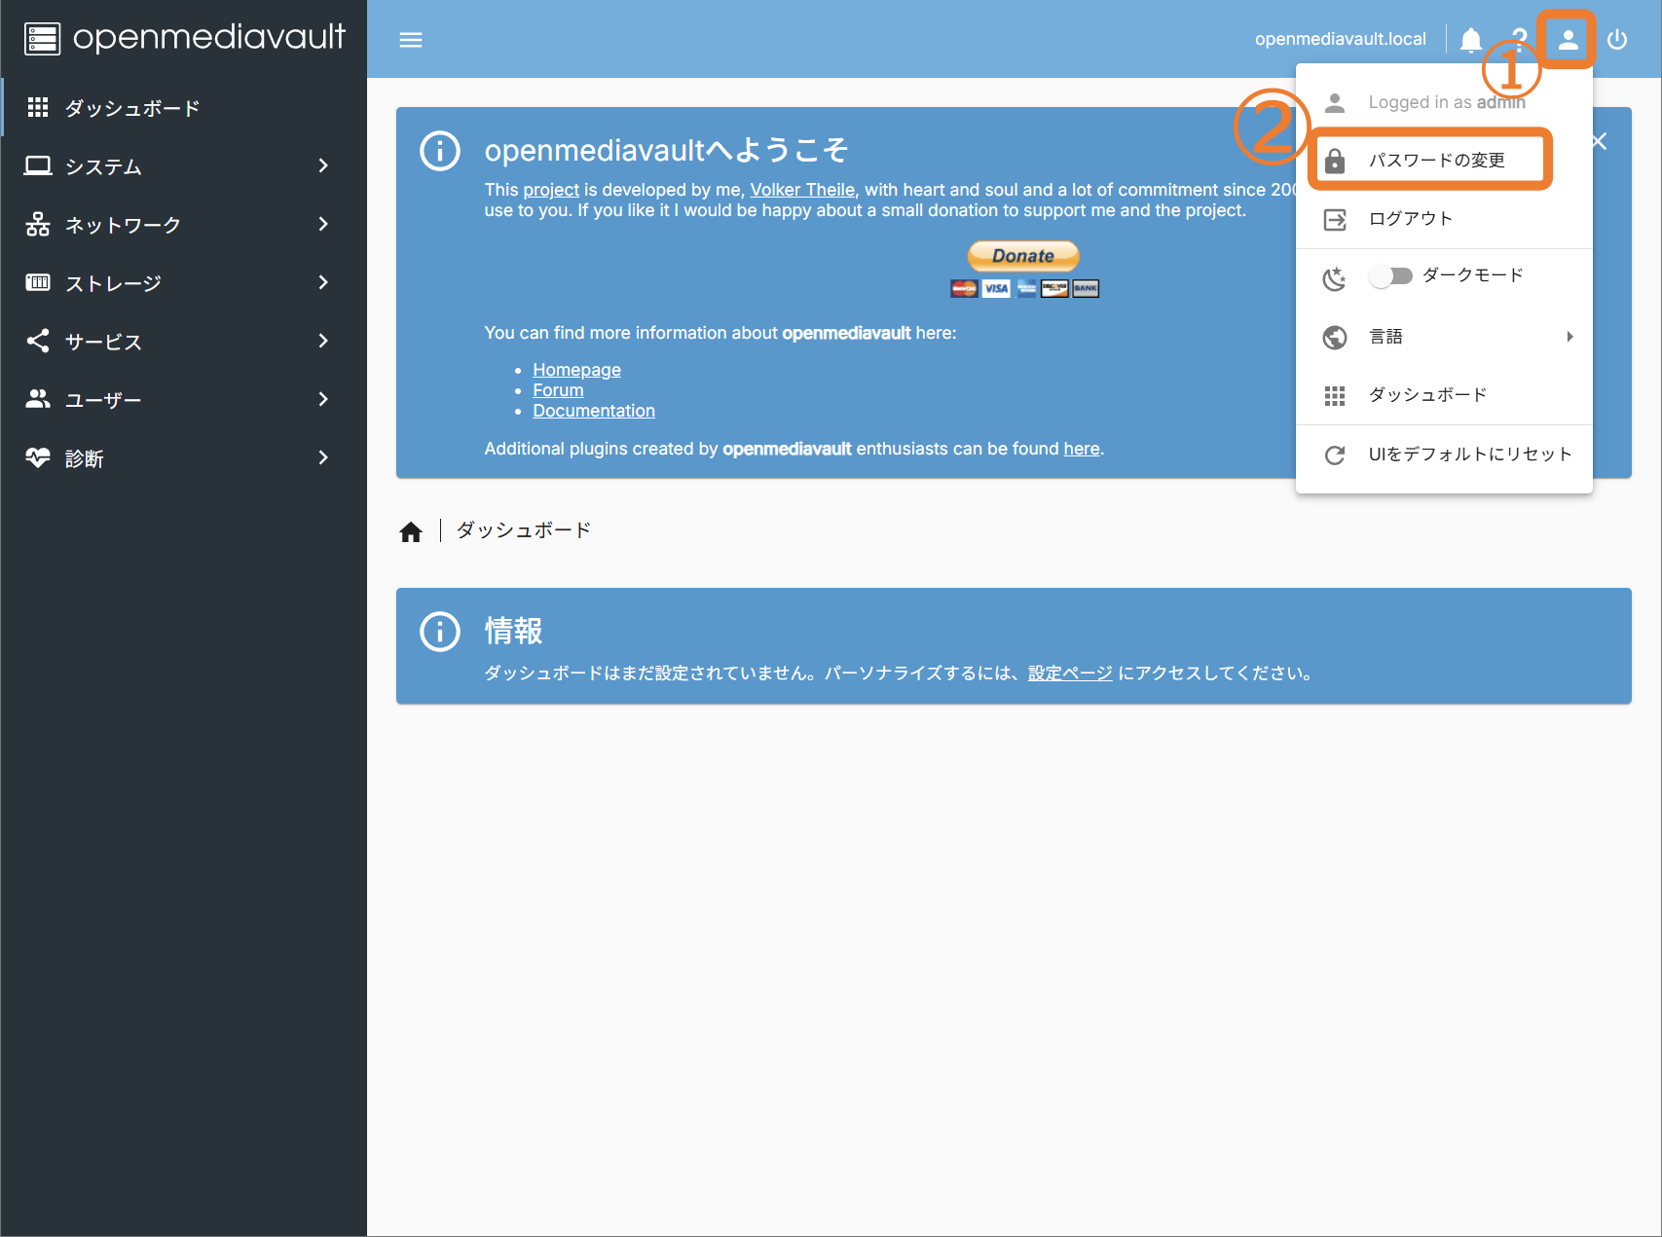Image resolution: width=1662 pixels, height=1237 pixels.
Task: Open the Documentation link
Action: pos(594,411)
